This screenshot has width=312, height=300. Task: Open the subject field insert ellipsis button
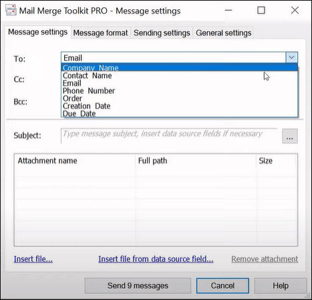coord(290,136)
